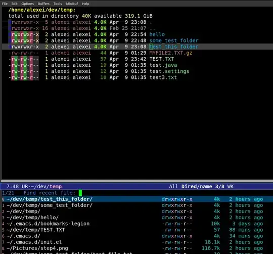
Task: Click the 7:48 time in the mode line
Action: [x=12, y=187]
